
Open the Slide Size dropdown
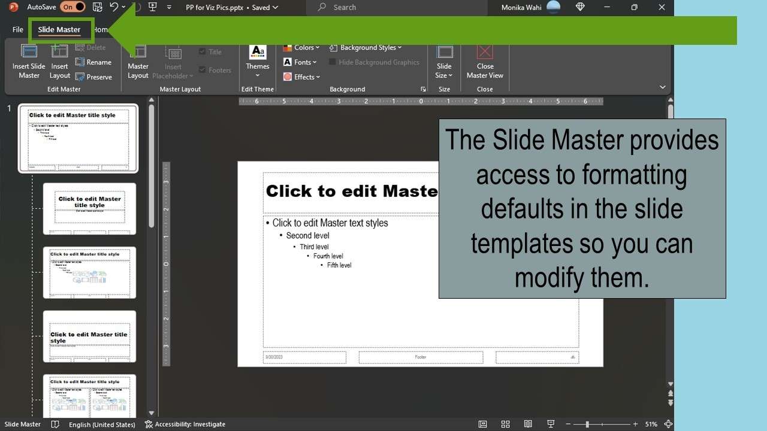pos(444,62)
